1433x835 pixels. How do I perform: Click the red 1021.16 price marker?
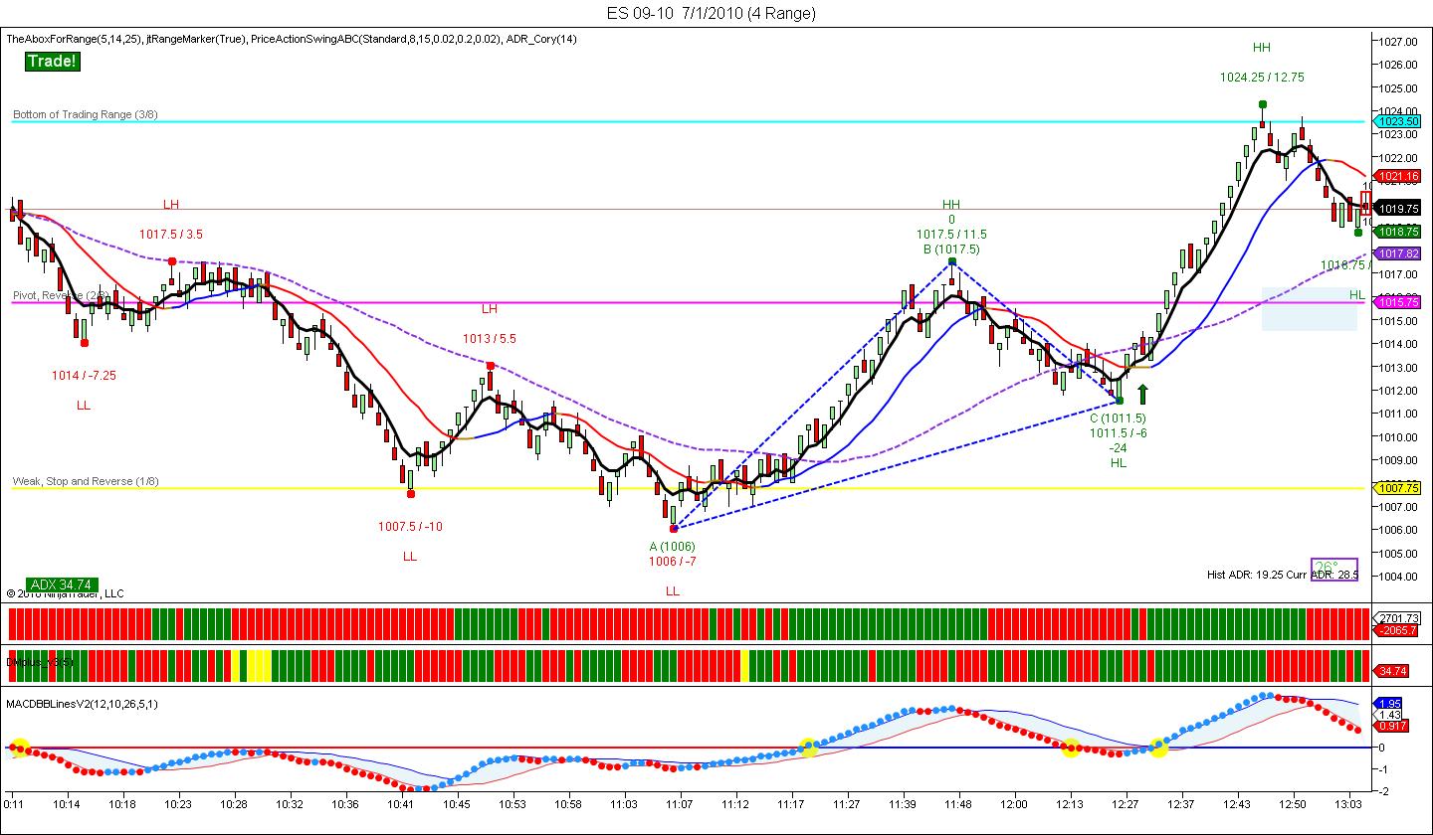coord(1398,176)
